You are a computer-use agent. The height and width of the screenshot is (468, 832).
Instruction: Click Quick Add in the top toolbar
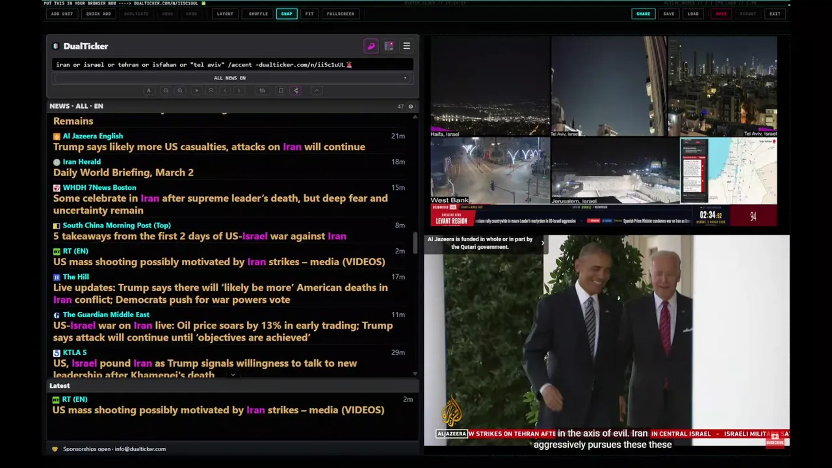[99, 14]
